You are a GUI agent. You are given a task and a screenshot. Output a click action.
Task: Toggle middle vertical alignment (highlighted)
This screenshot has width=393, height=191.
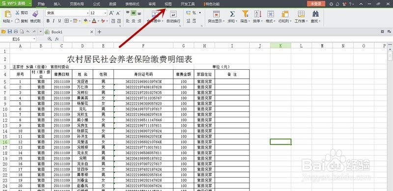[x=134, y=13]
